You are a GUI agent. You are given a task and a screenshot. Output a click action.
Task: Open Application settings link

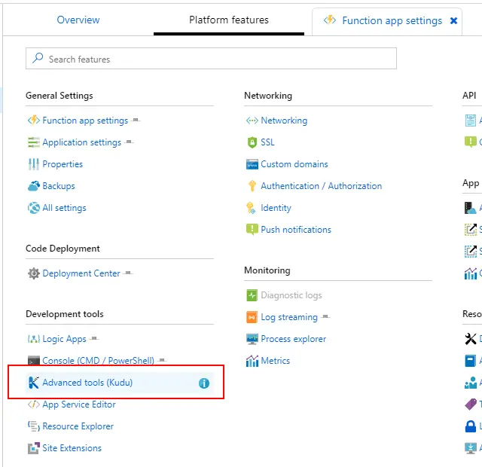pyautogui.click(x=81, y=142)
